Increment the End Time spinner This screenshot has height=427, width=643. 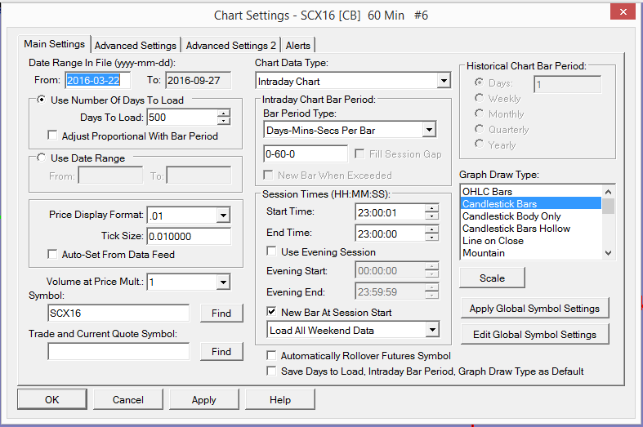click(431, 229)
